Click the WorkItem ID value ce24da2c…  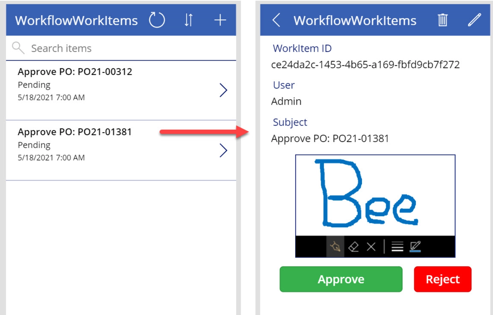coord(366,65)
